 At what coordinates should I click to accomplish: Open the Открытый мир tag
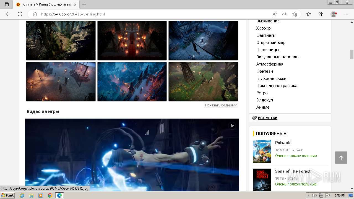(271, 43)
